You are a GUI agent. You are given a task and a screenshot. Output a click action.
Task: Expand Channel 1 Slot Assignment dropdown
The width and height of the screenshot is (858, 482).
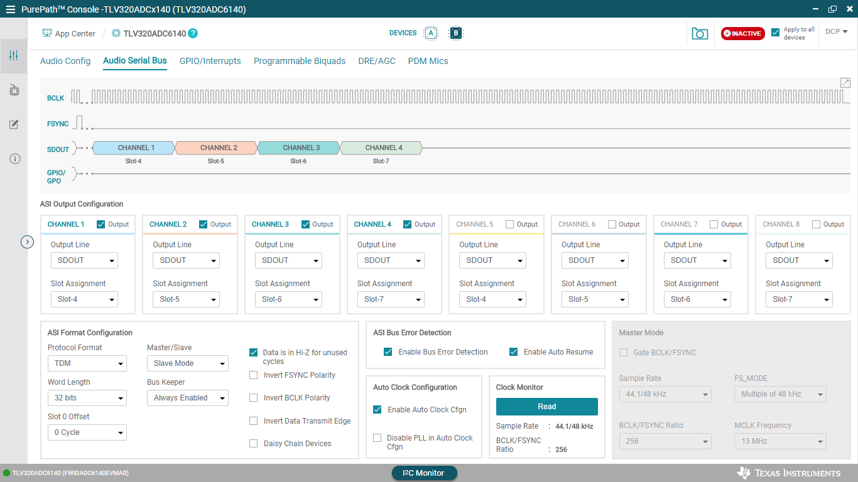point(84,299)
